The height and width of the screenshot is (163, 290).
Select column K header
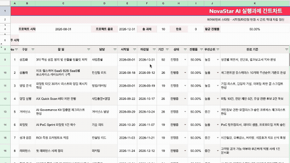click(x=255, y=3)
